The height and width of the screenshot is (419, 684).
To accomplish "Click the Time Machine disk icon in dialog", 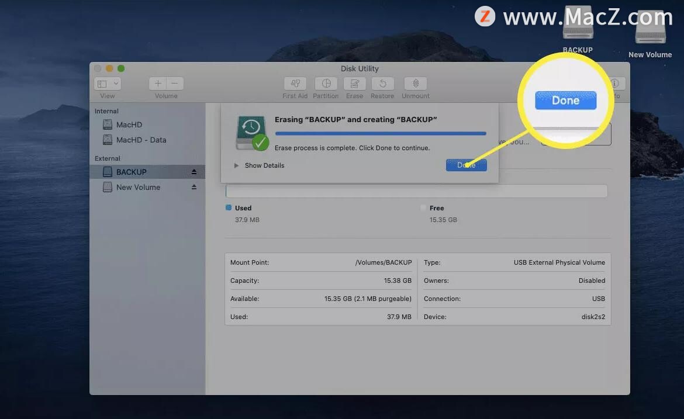I will pos(252,133).
